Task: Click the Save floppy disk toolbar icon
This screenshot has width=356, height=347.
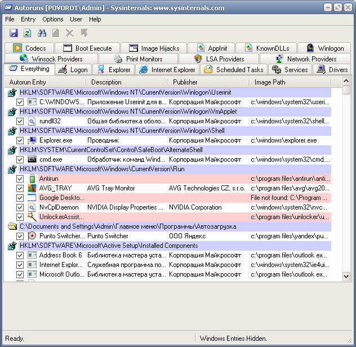Action: click(14, 33)
